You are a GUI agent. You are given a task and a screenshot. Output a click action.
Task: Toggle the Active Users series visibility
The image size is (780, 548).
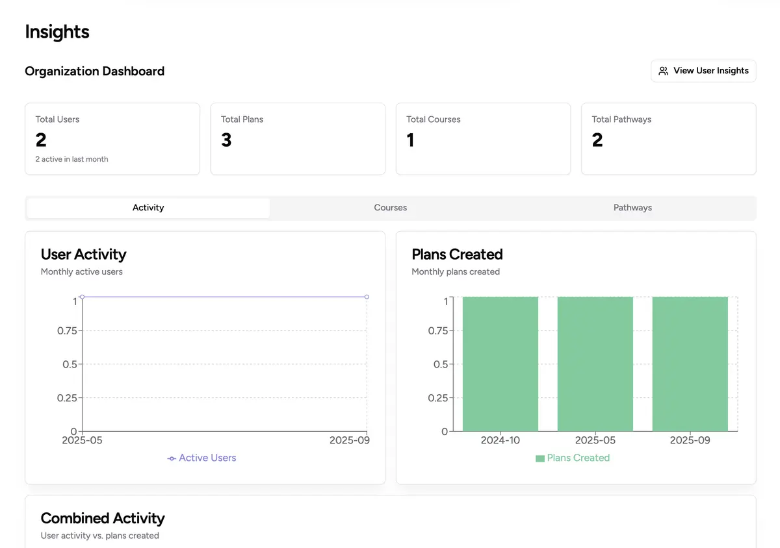[x=201, y=458]
